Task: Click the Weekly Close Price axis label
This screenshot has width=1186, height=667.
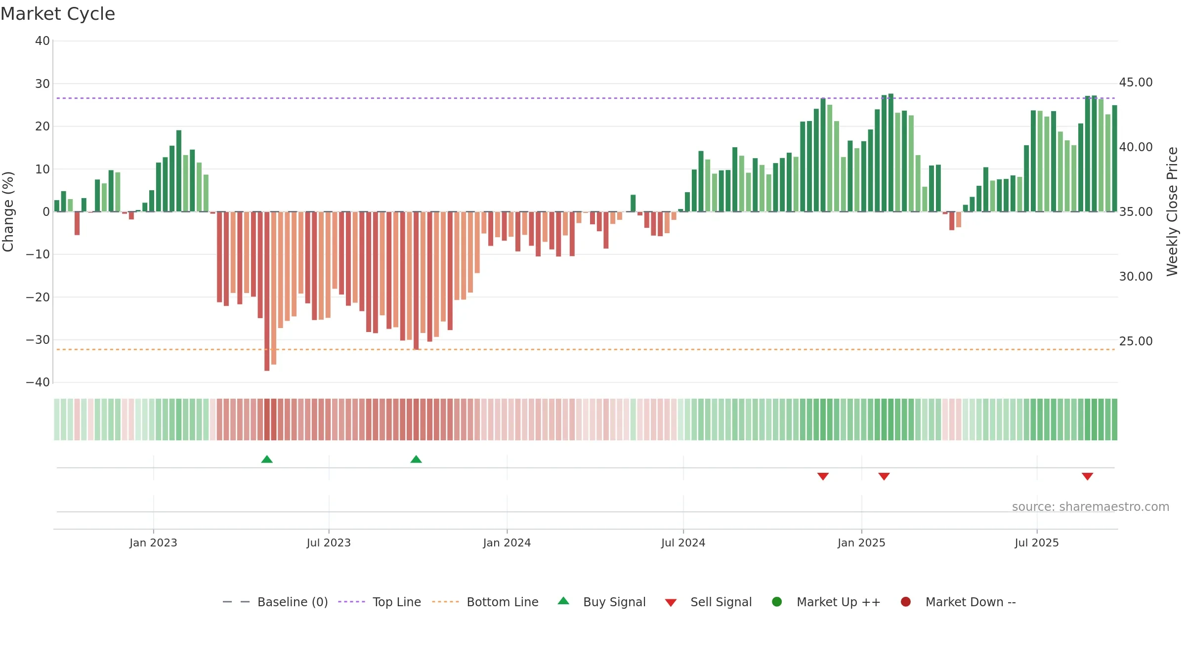Action: click(x=1172, y=211)
